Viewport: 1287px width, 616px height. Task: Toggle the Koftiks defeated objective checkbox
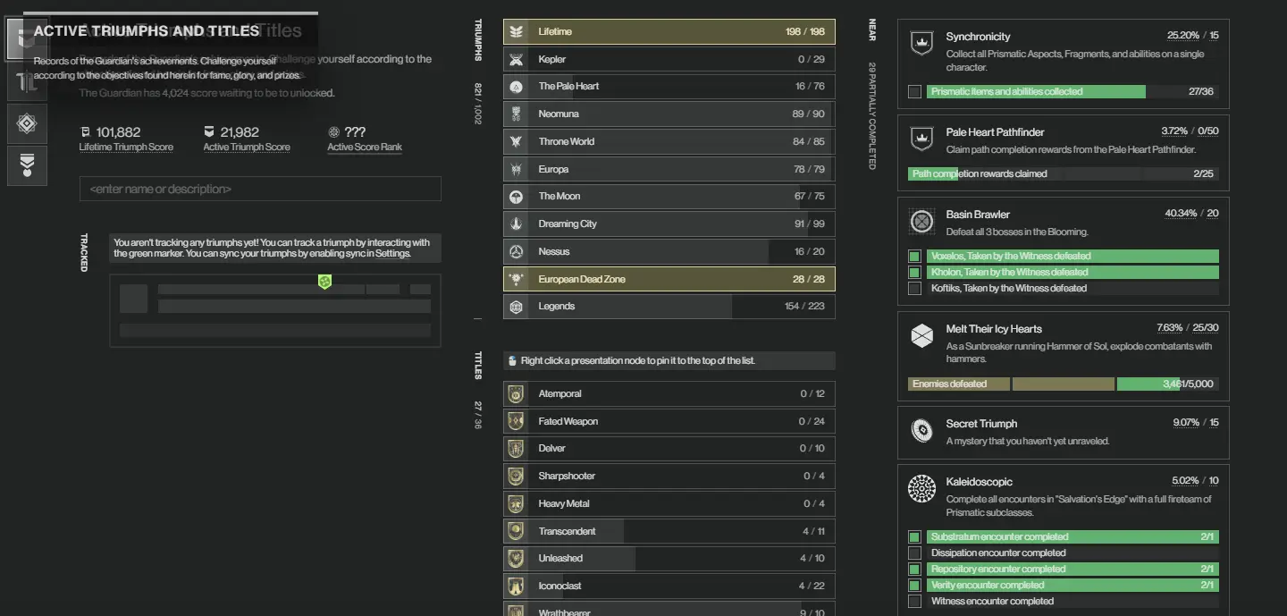914,289
